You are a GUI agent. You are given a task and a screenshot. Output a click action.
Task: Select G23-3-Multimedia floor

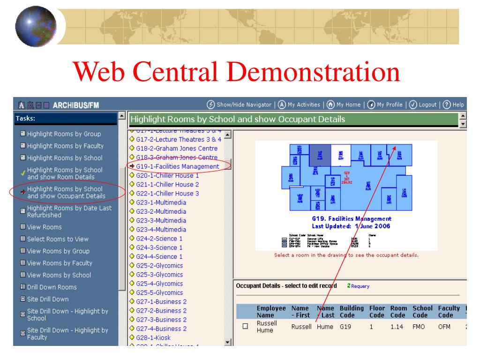point(161,220)
